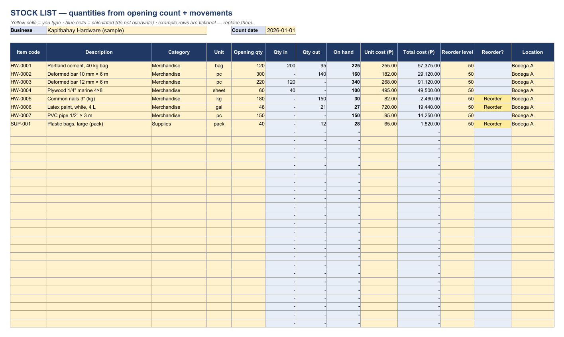Image resolution: width=564 pixels, height=337 pixels.
Task: Select the Plywood 1/4" marine 4×8 cell
Action: (x=99, y=90)
